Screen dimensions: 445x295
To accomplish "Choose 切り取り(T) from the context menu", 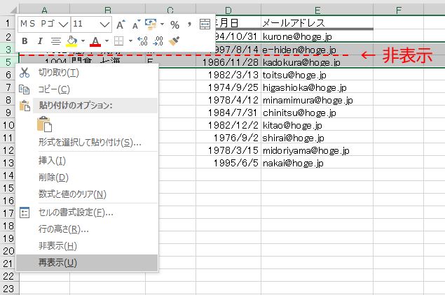I will [x=87, y=73].
